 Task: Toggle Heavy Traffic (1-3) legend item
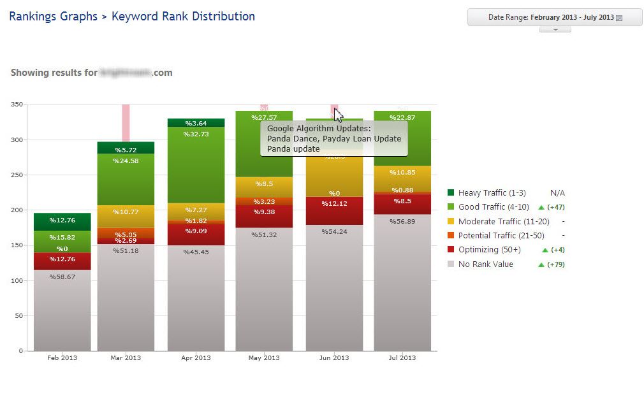(x=492, y=192)
